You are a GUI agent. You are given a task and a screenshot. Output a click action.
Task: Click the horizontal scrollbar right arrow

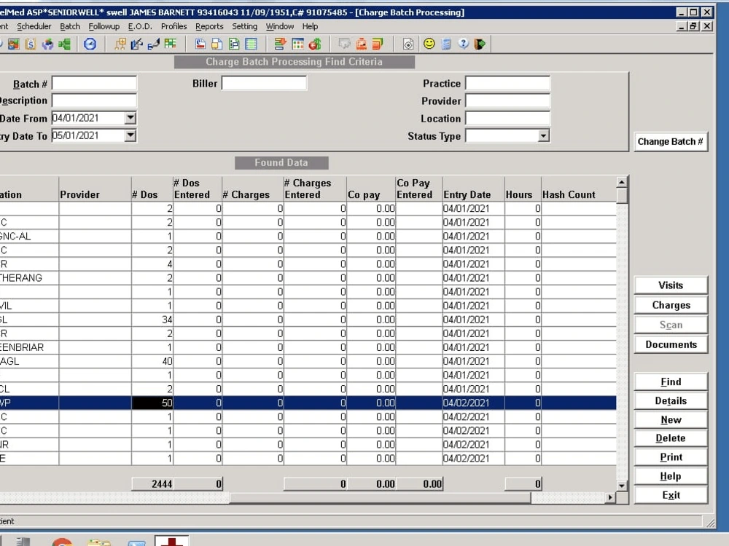tap(610, 498)
